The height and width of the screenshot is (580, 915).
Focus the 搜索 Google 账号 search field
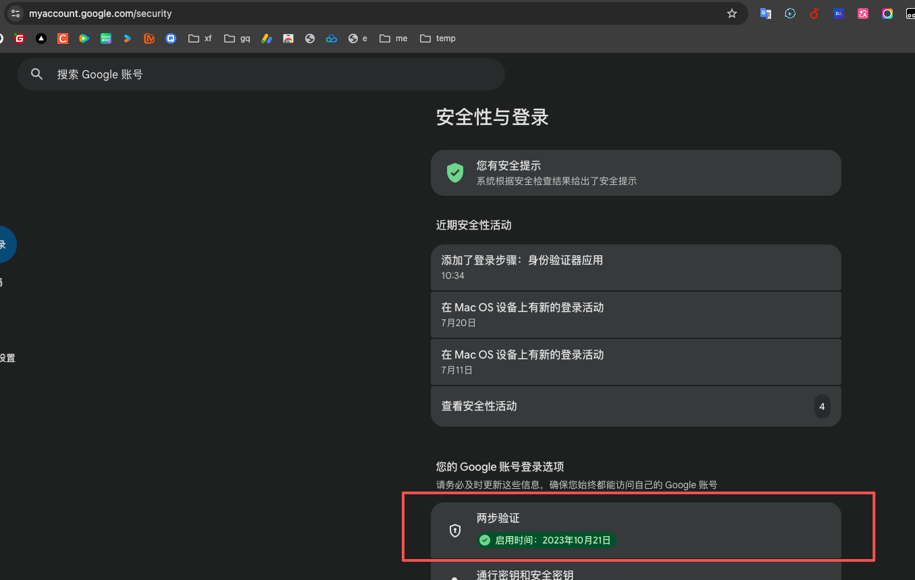pos(261,74)
